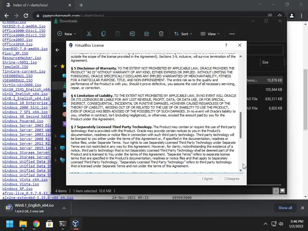The height and width of the screenshot is (231, 308).
Task: Click the help question mark in VirtualBox License
Action: 226,45
